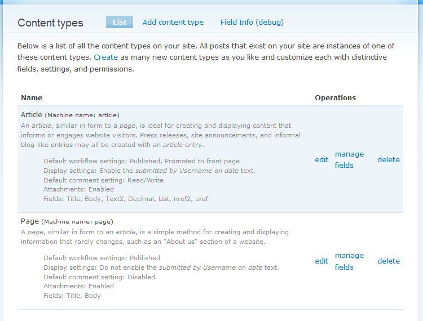Click Page's Default comment setting: Disabled line
The width and height of the screenshot is (423, 321).
tap(99, 277)
